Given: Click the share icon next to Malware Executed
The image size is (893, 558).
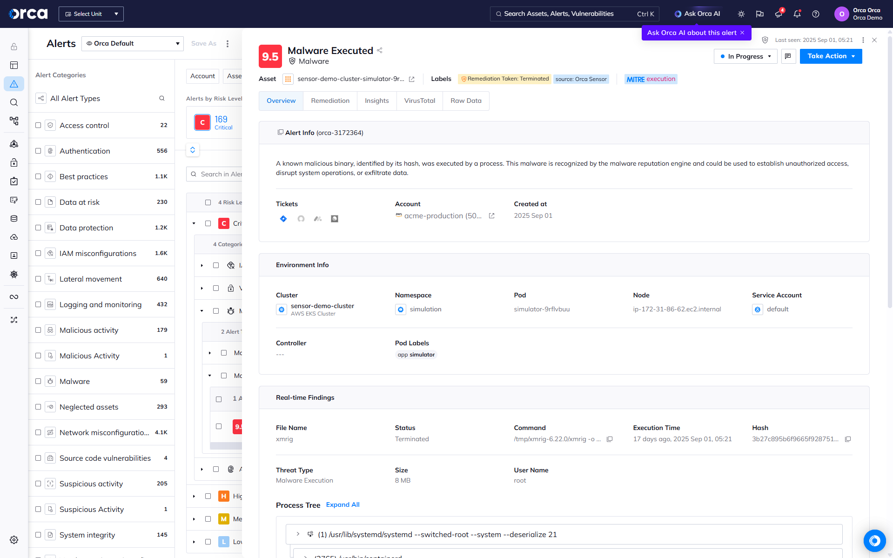Looking at the screenshot, I should [380, 50].
